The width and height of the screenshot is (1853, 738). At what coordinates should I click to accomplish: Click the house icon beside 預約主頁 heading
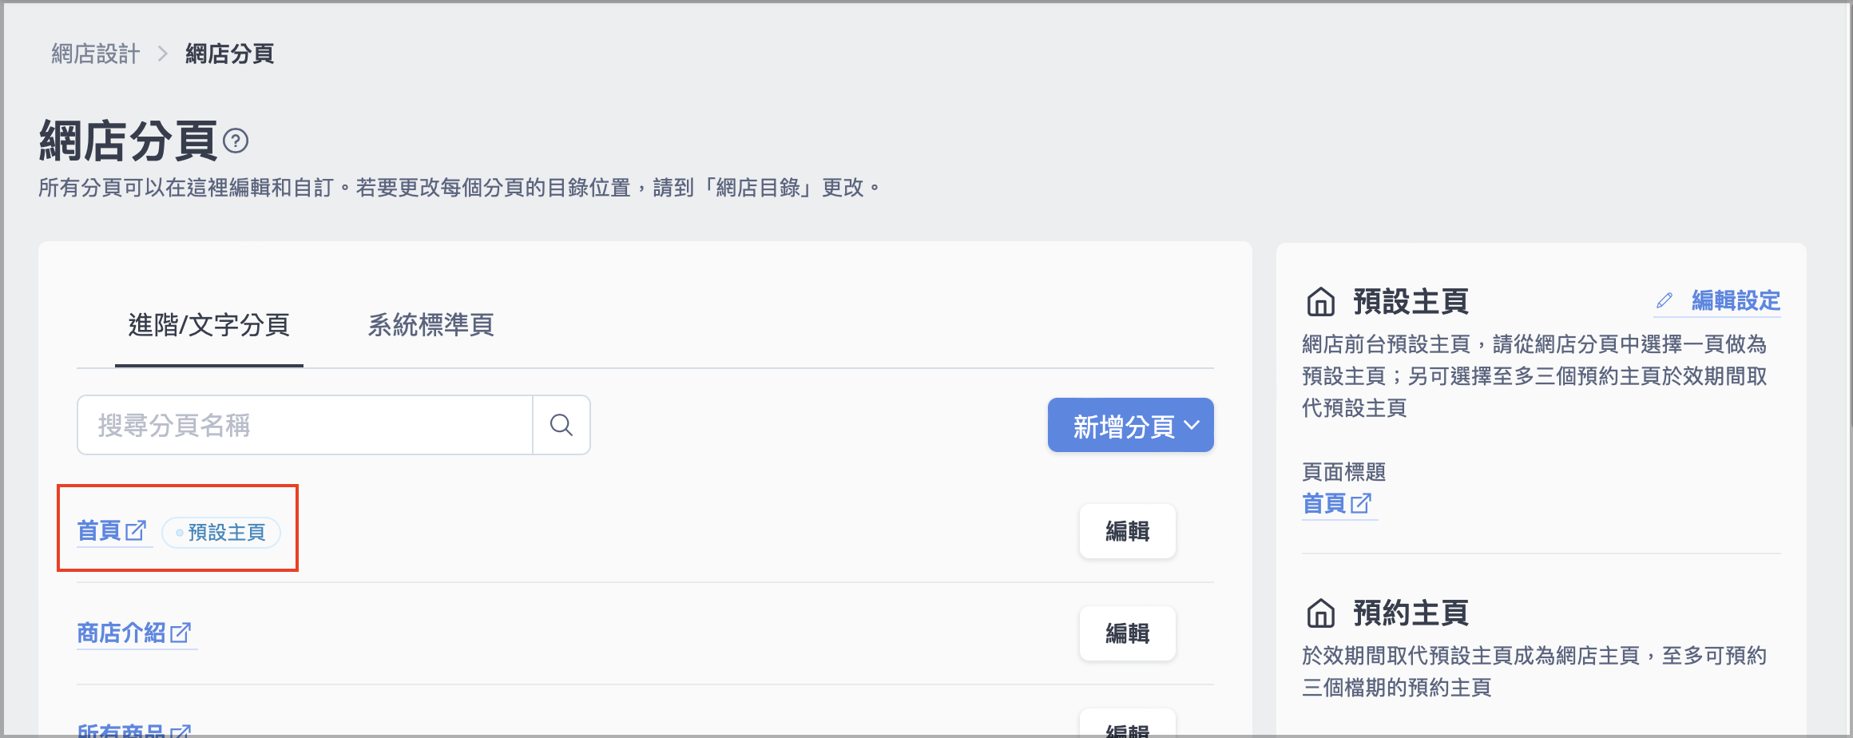(1321, 613)
